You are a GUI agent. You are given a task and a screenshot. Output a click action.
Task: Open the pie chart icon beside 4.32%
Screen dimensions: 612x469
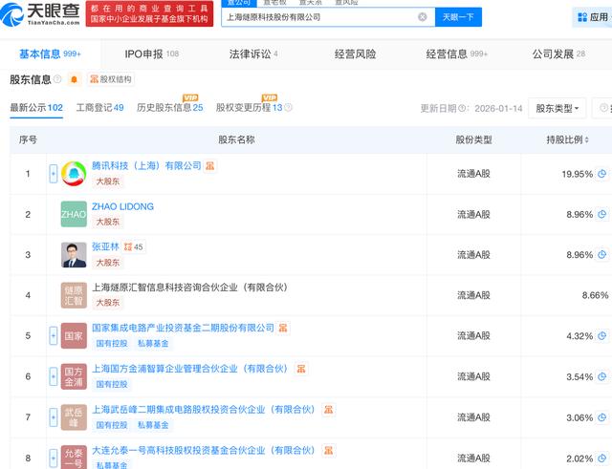[602, 336]
